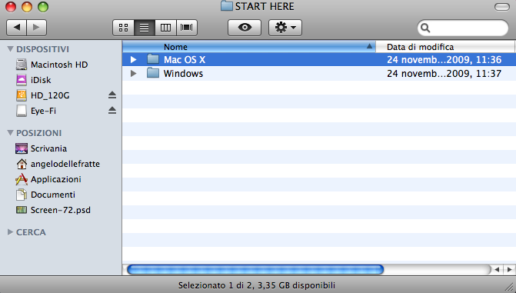This screenshot has width=516, height=293.
Task: Go back with the left arrow button
Action: pos(16,28)
